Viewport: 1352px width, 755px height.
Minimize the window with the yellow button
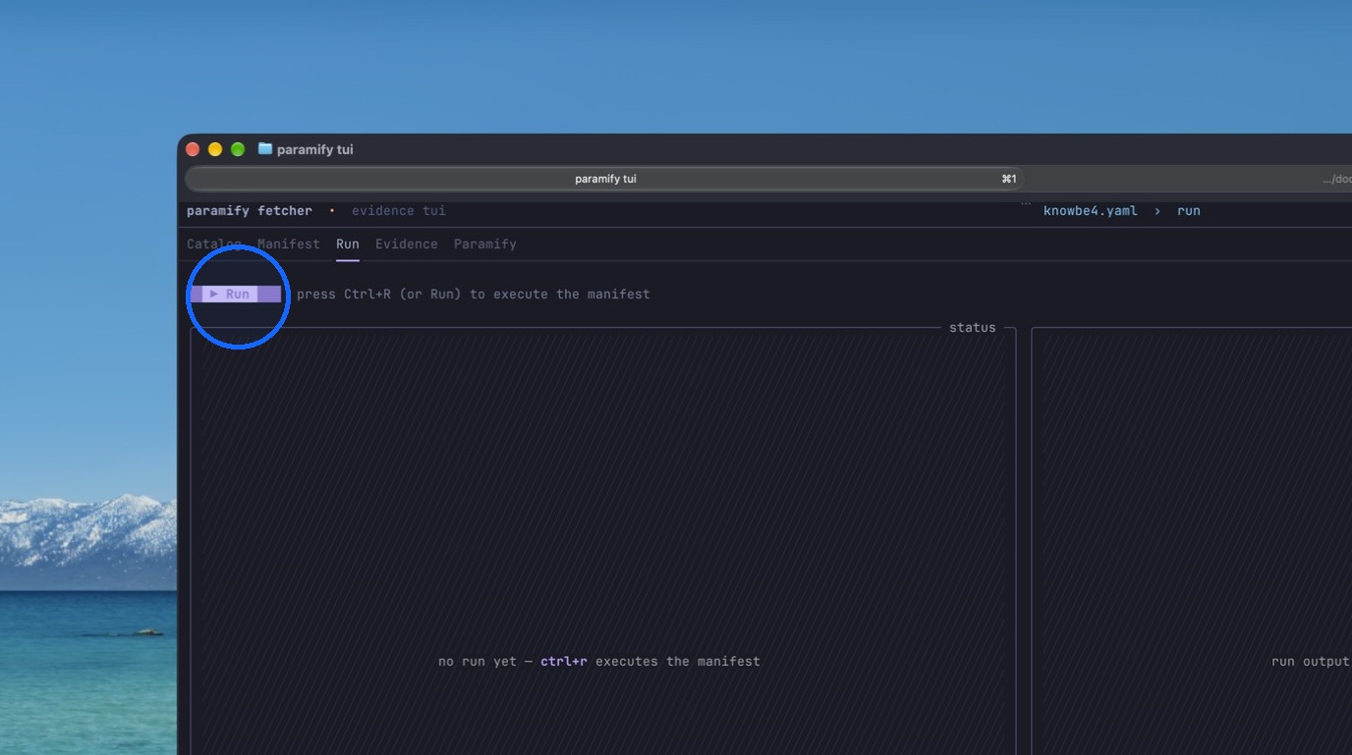pyautogui.click(x=215, y=149)
